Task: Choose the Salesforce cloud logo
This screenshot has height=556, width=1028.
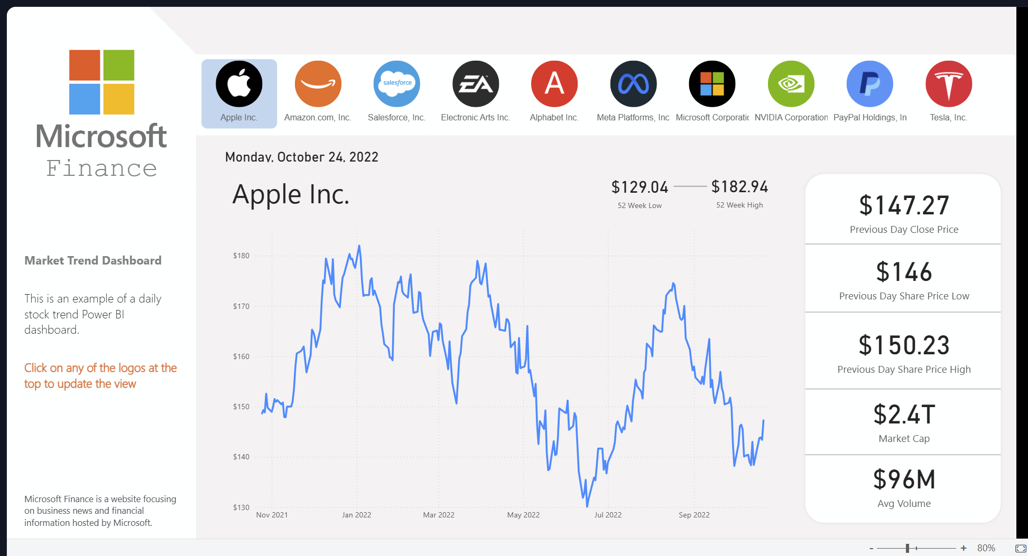Action: (396, 84)
